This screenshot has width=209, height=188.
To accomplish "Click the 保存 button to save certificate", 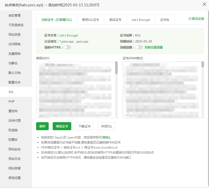I will point(42,126).
